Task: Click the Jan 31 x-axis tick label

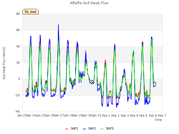Action: [97, 115]
